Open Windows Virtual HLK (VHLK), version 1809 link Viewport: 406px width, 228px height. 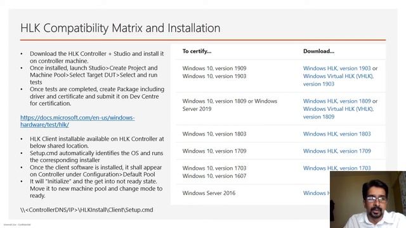click(x=338, y=113)
